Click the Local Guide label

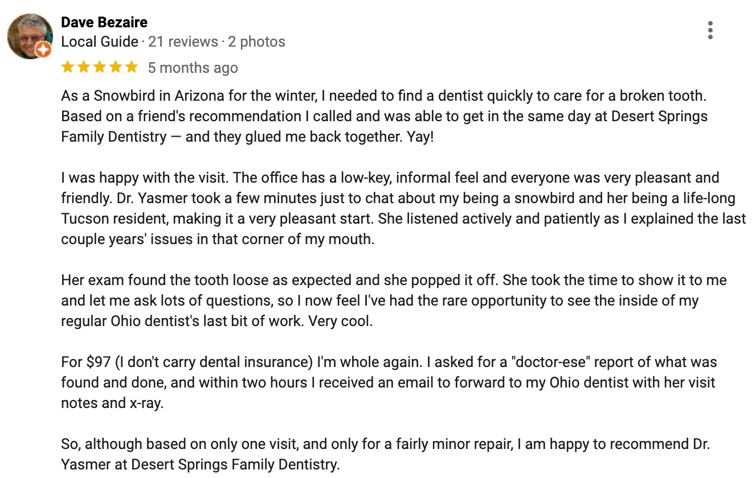click(100, 42)
